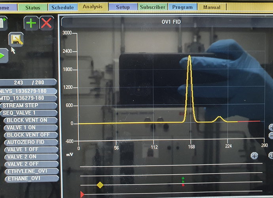
Task: Click the red X delete icon
Action: (x=46, y=23)
